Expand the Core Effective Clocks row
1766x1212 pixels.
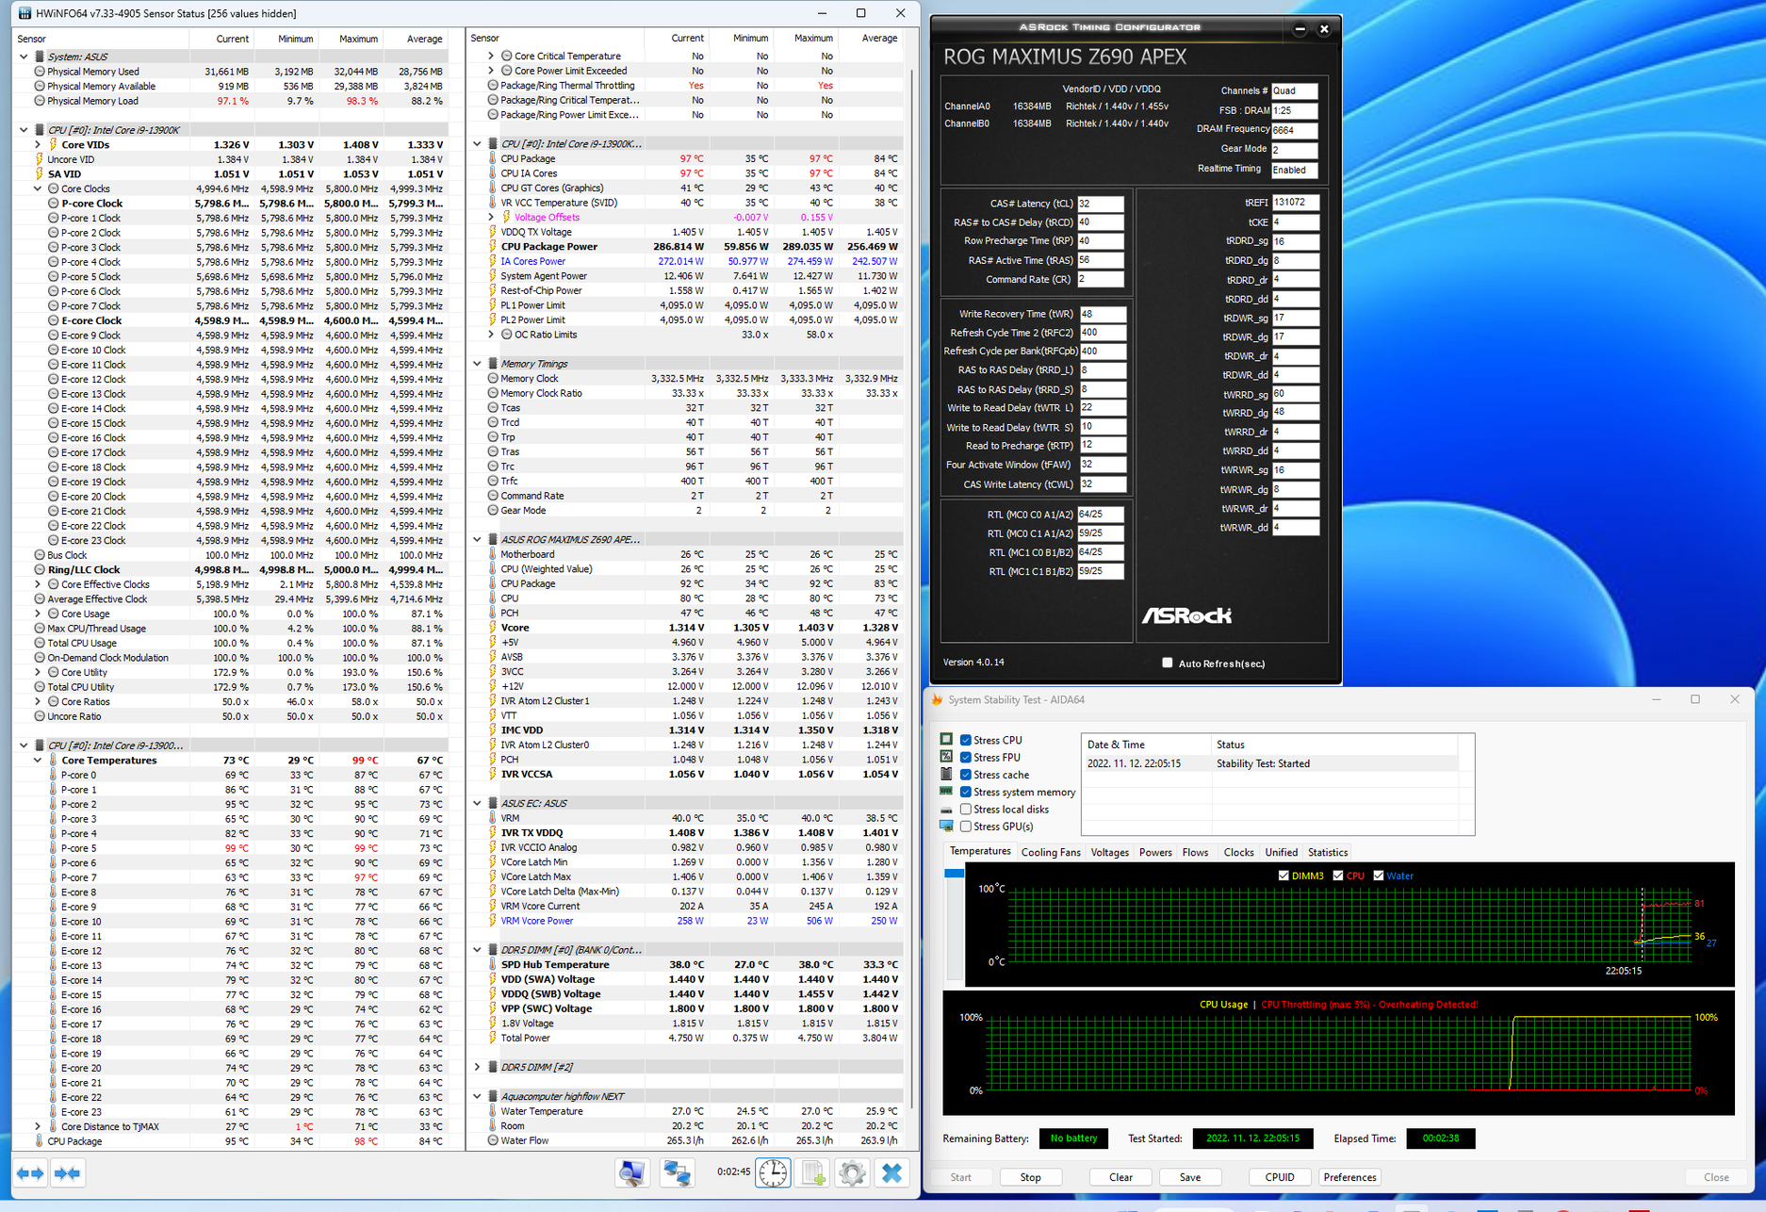point(38,584)
